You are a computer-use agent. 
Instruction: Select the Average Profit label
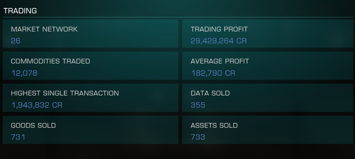(220, 61)
